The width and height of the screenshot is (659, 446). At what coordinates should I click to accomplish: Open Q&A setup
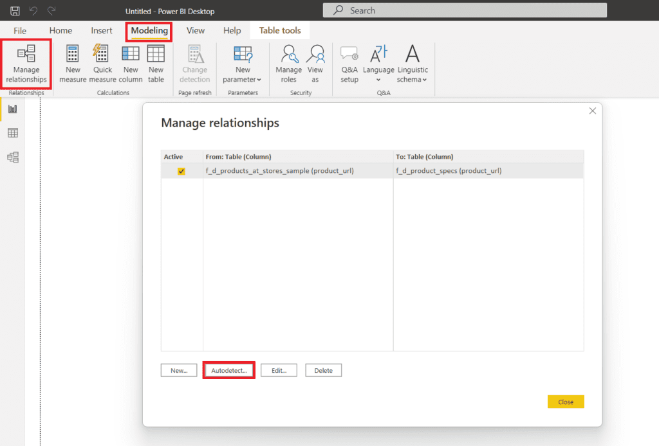coord(349,64)
